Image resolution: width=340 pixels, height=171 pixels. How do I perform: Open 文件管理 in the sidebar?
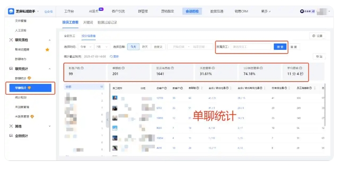21,21
